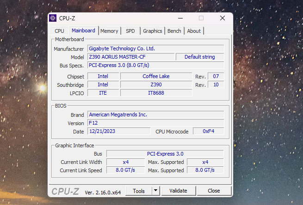Switch to the Bench tab
Image resolution: width=303 pixels, height=205 pixels.
click(174, 31)
